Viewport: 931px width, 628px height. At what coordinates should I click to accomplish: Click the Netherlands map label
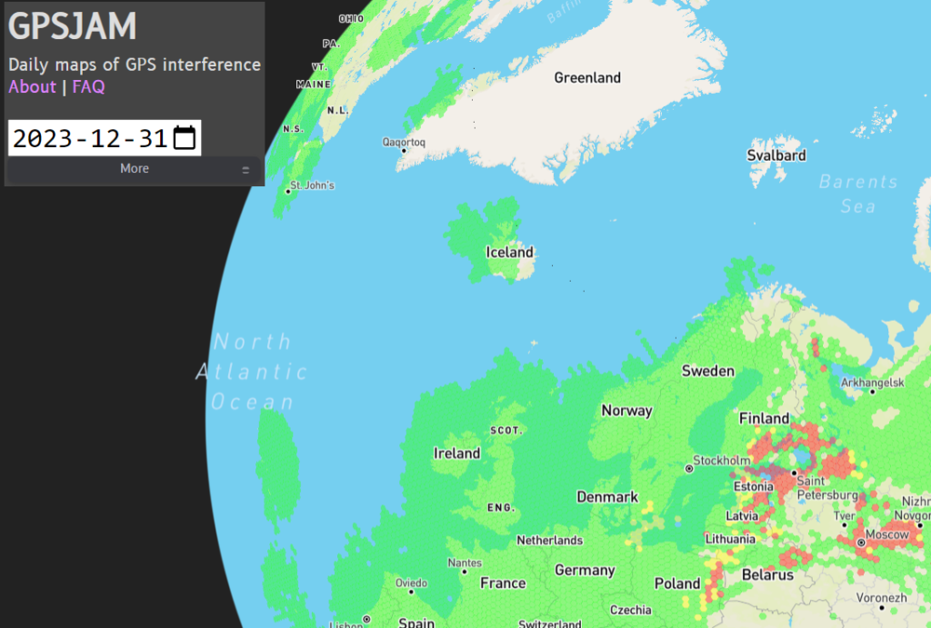[549, 540]
